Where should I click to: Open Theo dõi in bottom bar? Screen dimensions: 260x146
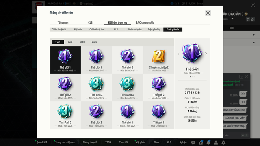coord(123,142)
